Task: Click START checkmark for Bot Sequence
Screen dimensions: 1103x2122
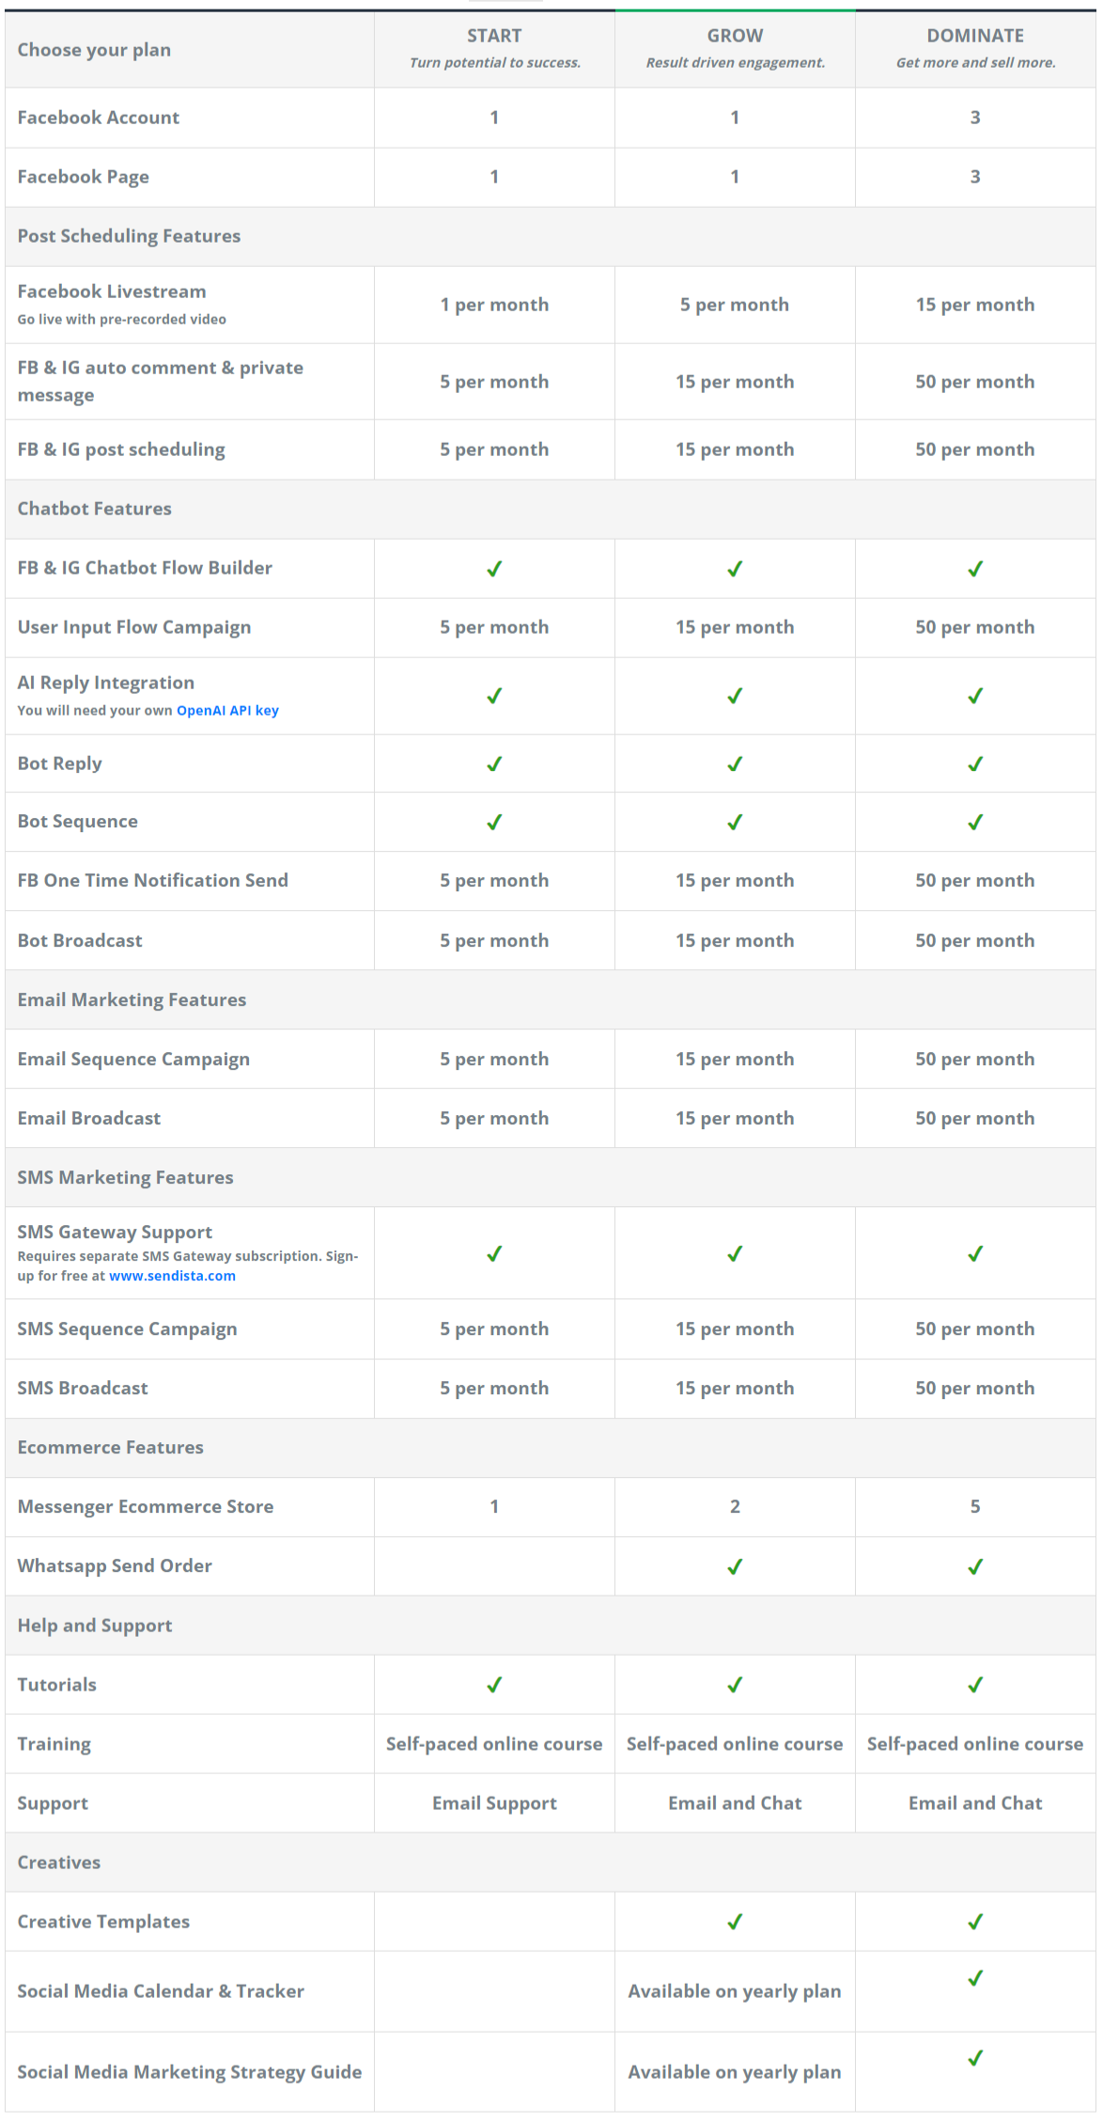Action: coord(494,822)
